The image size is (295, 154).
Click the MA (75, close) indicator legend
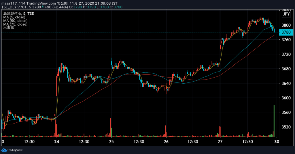click(x=15, y=24)
